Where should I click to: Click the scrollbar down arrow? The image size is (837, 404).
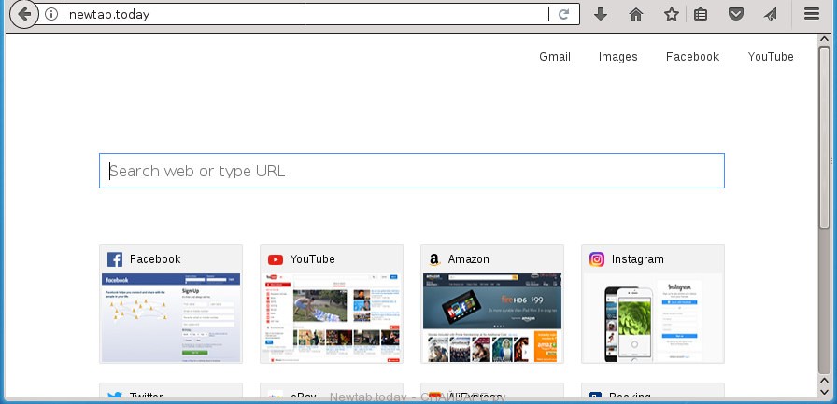(x=824, y=392)
